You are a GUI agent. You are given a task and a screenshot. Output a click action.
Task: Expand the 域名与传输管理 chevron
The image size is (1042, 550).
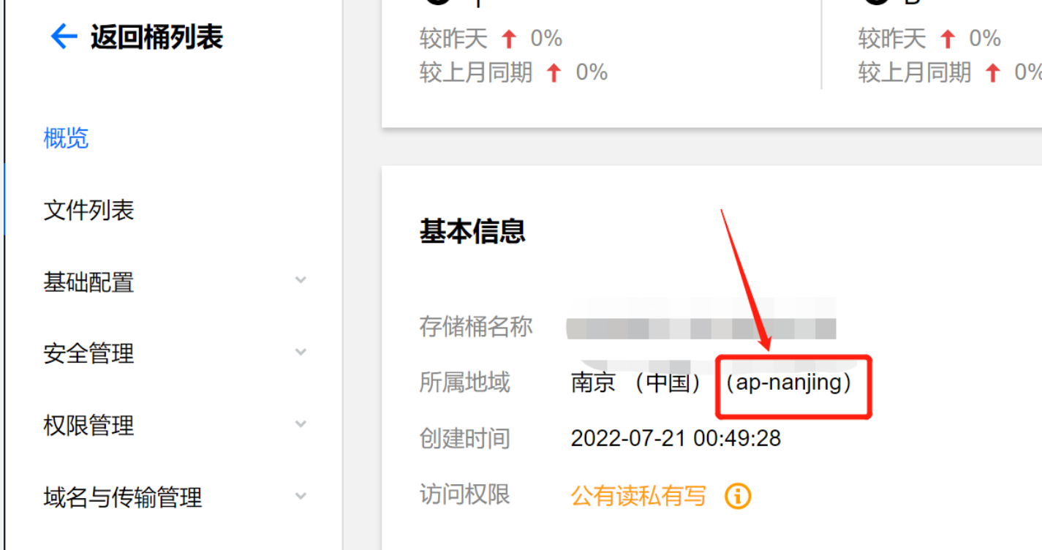(x=301, y=496)
